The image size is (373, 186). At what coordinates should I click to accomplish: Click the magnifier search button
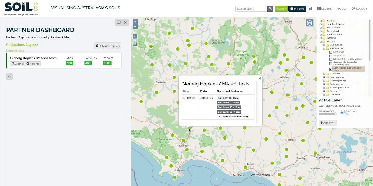tap(270, 9)
